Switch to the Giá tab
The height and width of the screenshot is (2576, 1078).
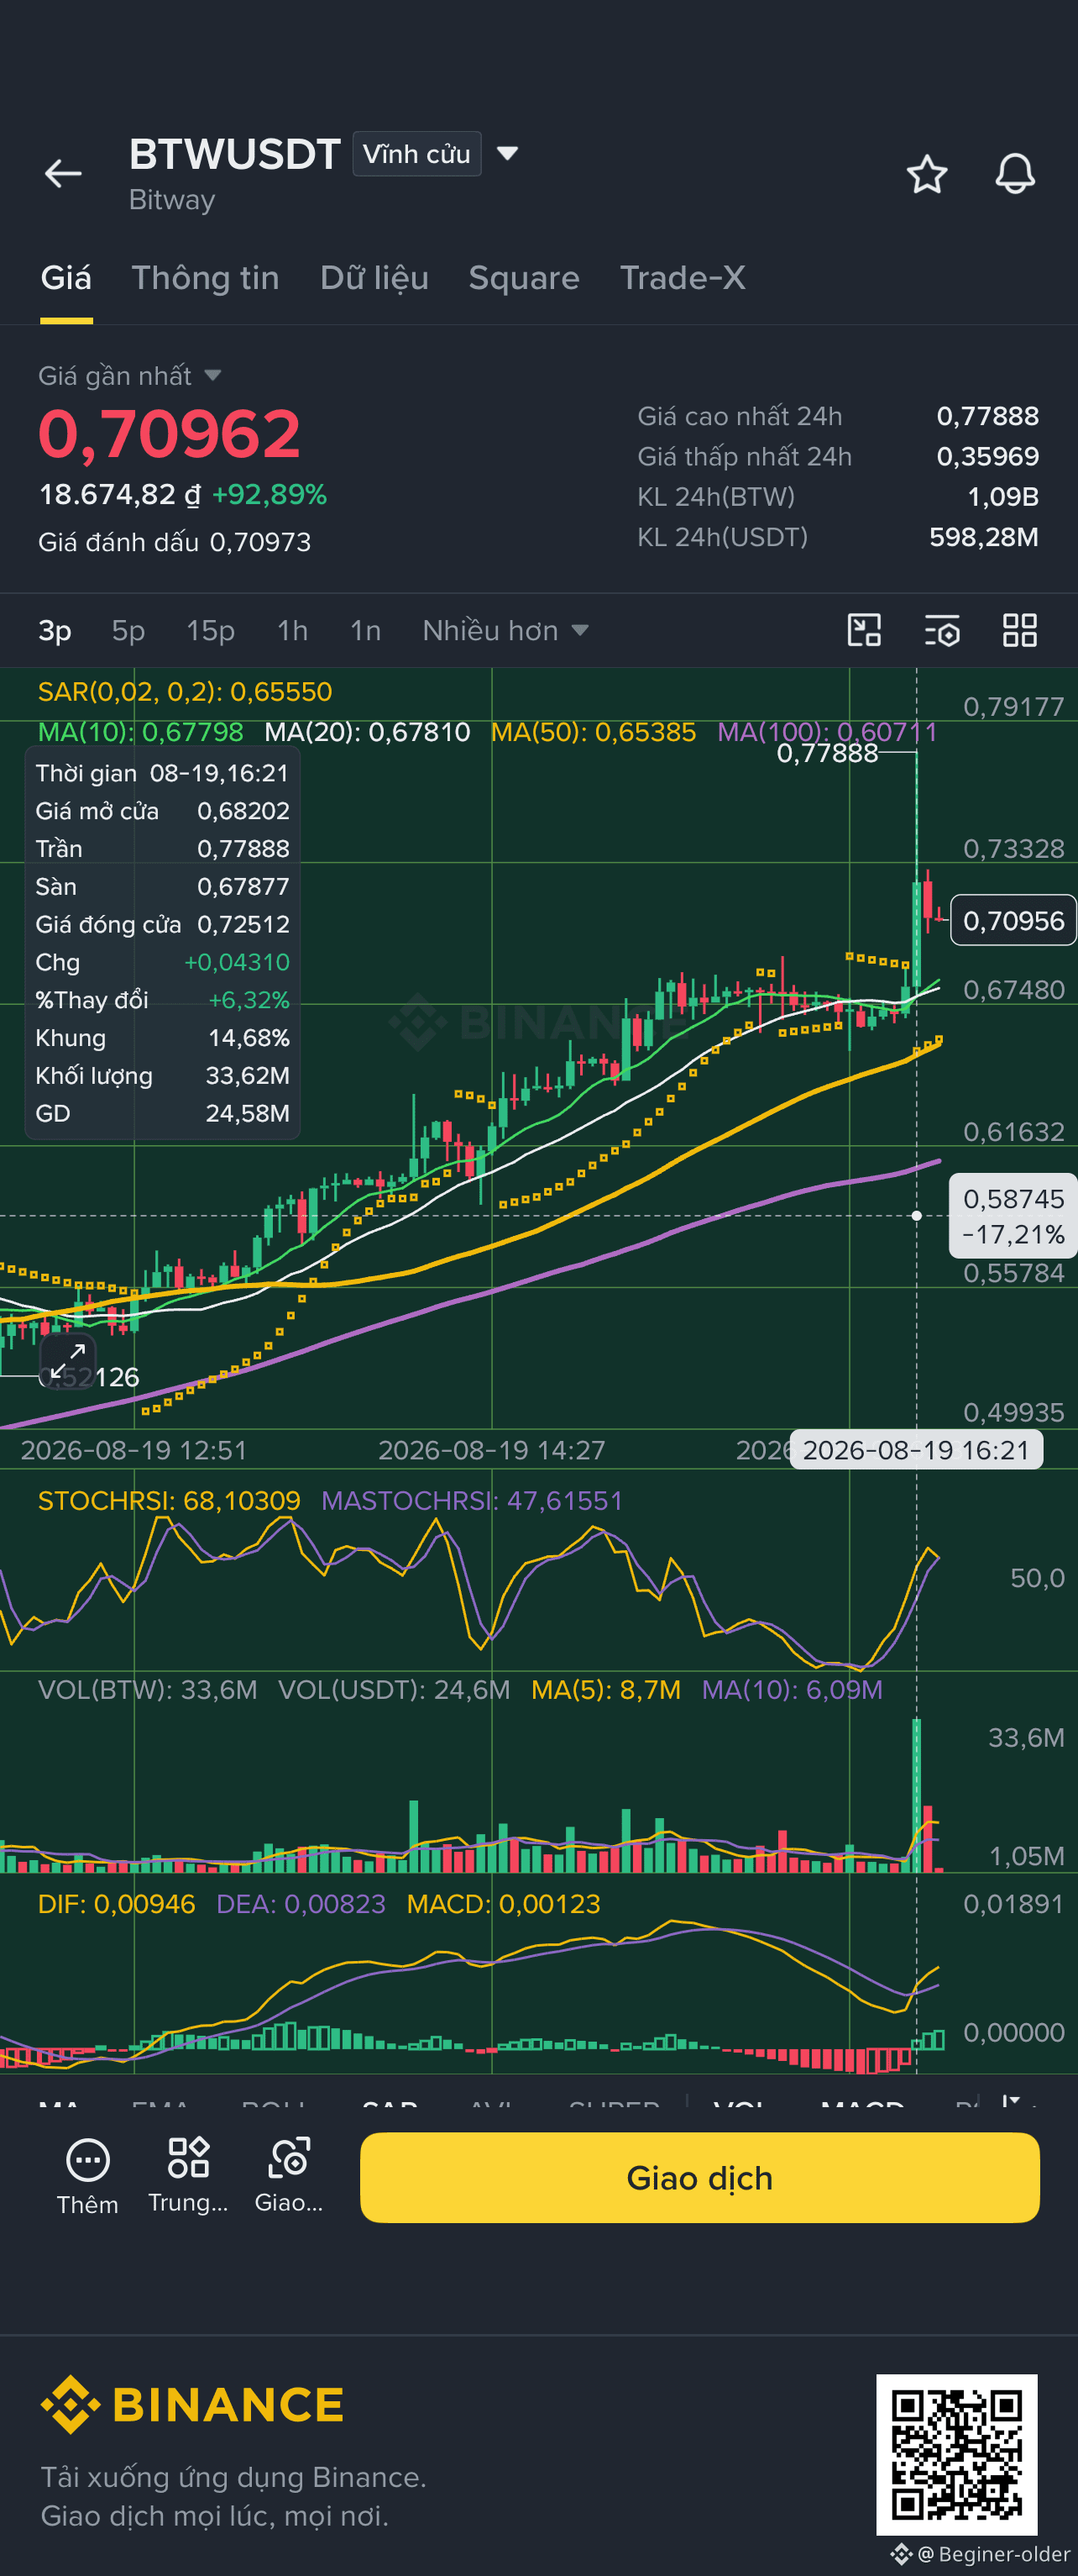click(66, 278)
